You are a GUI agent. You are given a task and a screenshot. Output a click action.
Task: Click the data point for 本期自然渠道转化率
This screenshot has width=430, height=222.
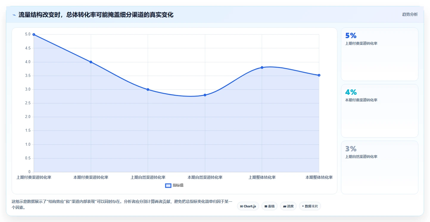pos(205,95)
